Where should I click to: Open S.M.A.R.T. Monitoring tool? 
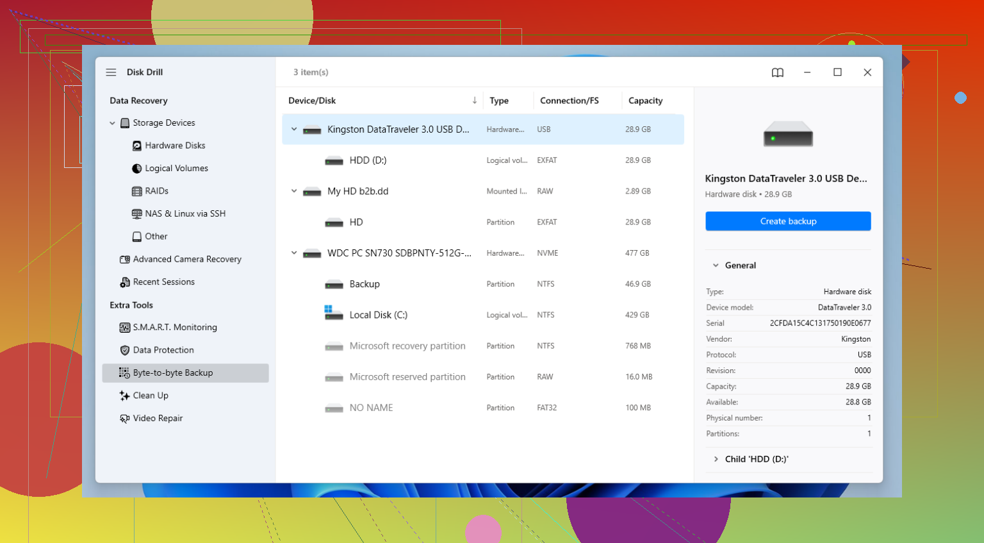click(x=175, y=328)
